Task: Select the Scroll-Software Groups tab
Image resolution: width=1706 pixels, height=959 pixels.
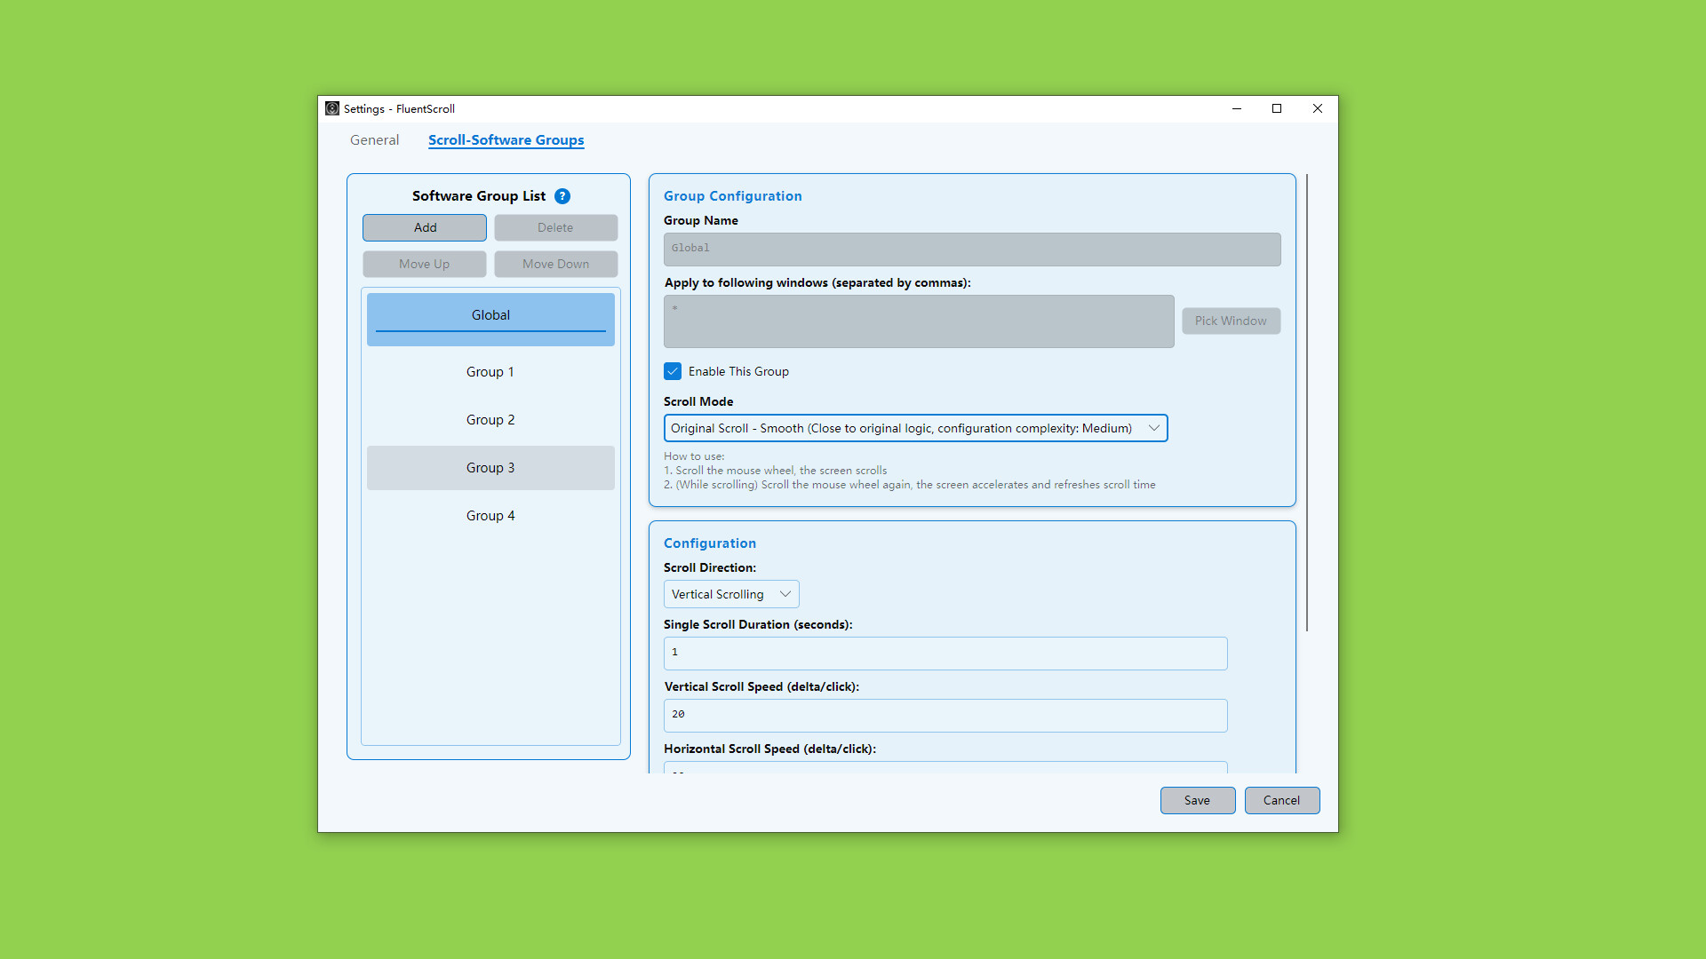Action: pos(506,140)
